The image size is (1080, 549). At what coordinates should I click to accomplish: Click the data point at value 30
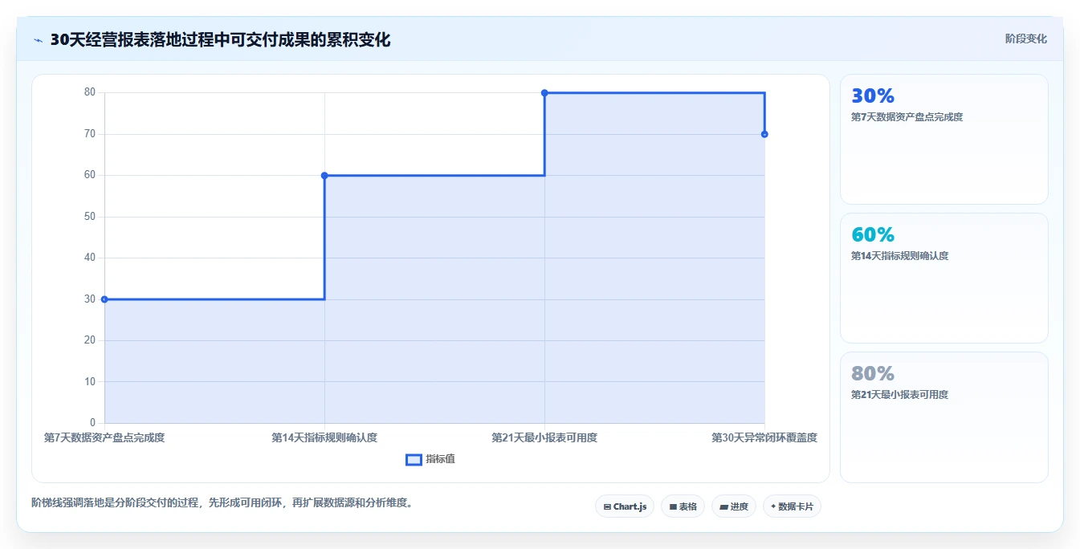(104, 299)
